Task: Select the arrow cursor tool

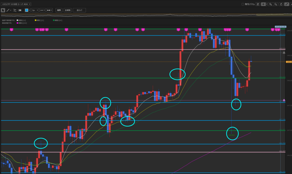Action: tap(3, 10)
